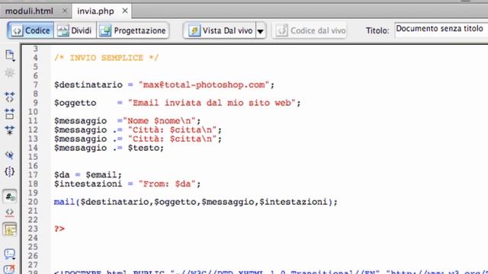
Task: Click the "From: $da" string
Action: 167,184
